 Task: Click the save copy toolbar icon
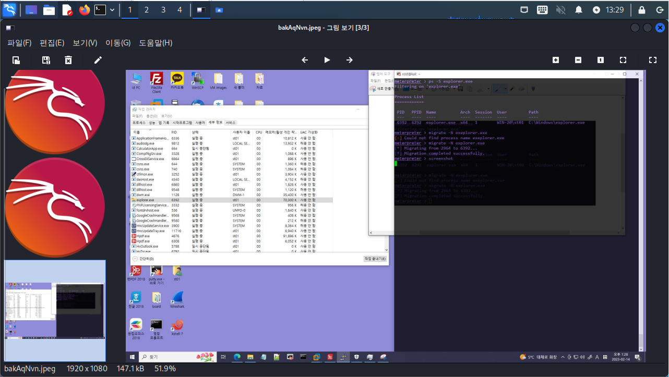pyautogui.click(x=46, y=60)
